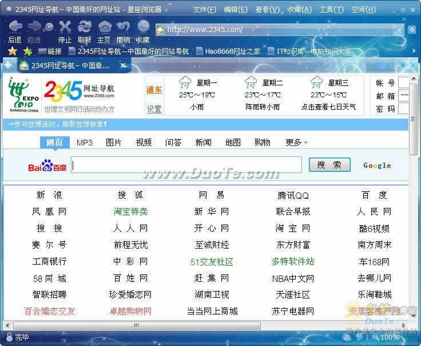The image size is (421, 346).
Task: Open the 工商银行 link
Action: point(49,261)
